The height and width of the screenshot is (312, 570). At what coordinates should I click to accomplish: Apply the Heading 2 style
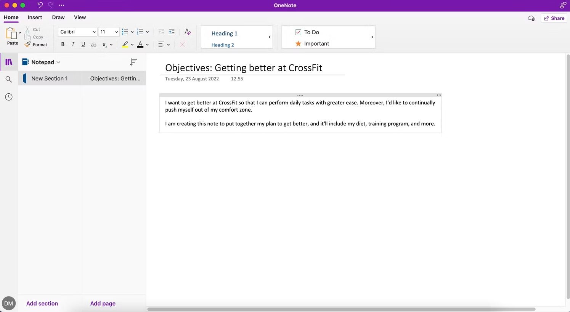(x=223, y=45)
